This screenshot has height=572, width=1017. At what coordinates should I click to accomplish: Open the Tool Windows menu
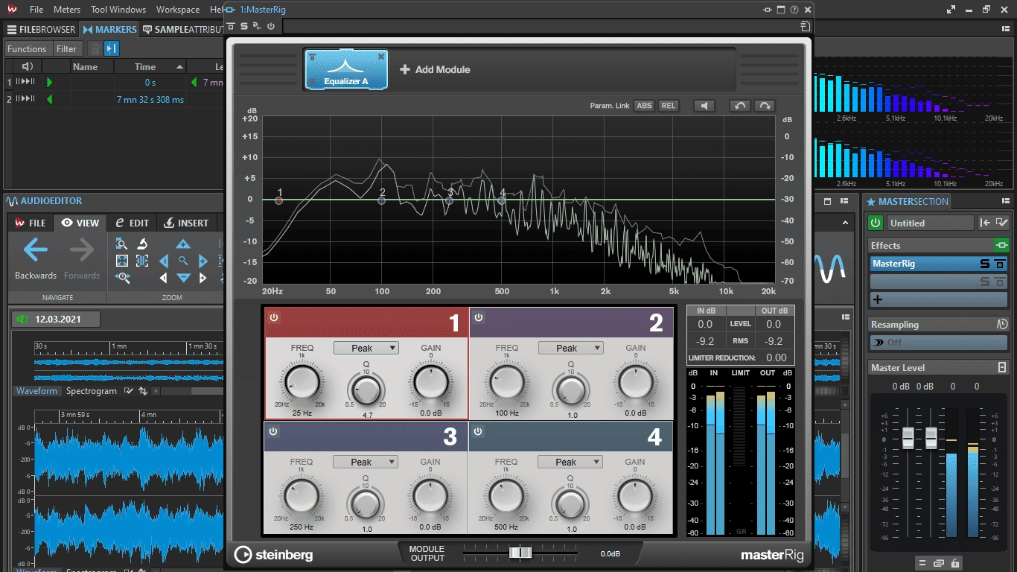point(120,10)
